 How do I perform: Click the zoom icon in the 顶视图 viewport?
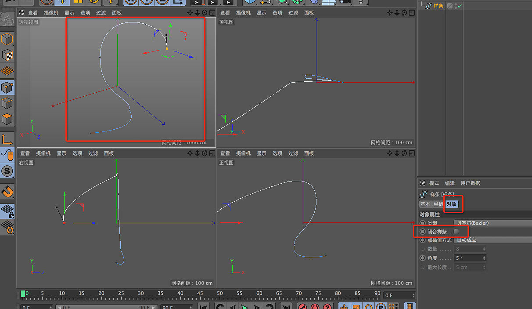pos(397,13)
